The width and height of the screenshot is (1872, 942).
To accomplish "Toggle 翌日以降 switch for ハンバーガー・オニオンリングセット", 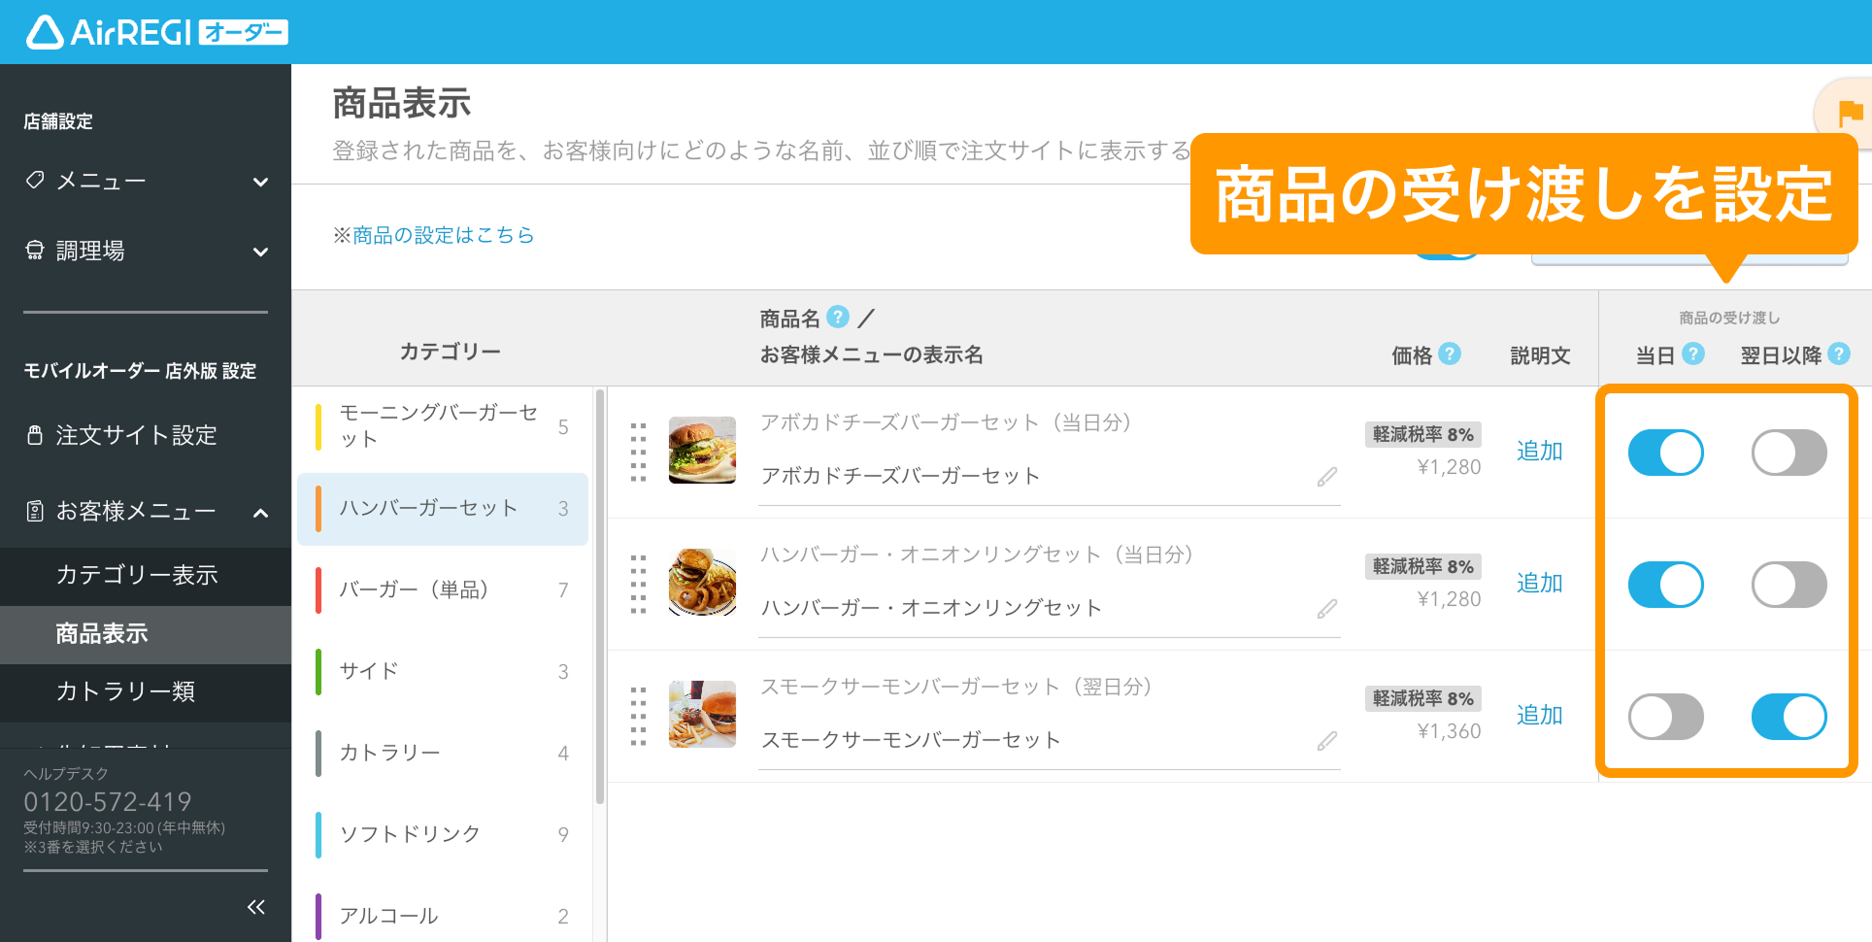I will point(1789,585).
